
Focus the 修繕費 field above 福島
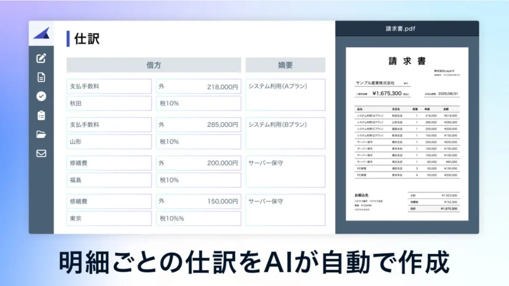[x=109, y=163]
